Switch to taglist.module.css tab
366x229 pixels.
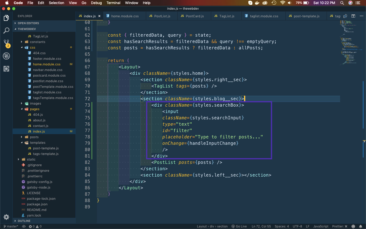[x=264, y=16]
